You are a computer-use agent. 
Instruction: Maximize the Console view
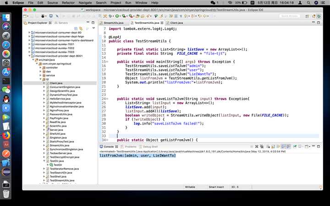tap(319, 146)
